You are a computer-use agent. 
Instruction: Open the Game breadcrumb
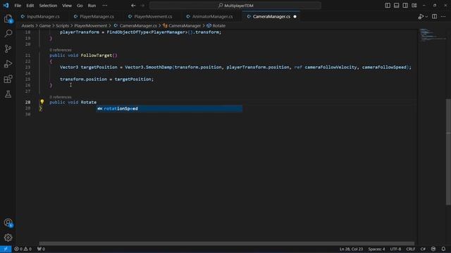point(45,26)
